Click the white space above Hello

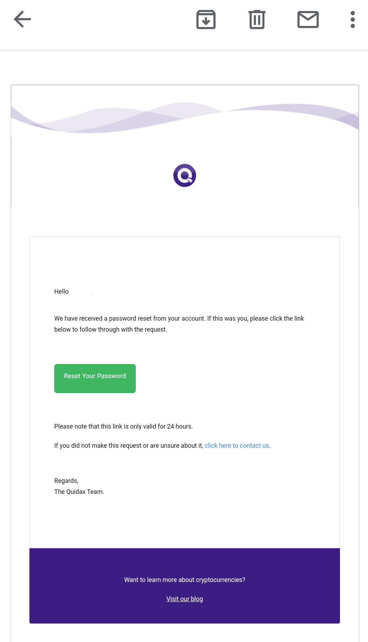coord(185,261)
